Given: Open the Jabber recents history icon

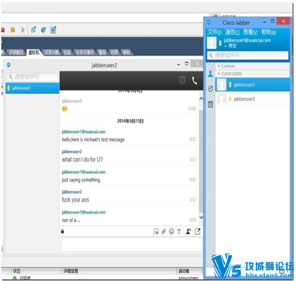Looking at the screenshot, I should click(x=210, y=89).
